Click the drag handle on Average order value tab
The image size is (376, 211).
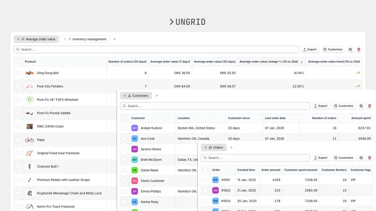pos(18,39)
